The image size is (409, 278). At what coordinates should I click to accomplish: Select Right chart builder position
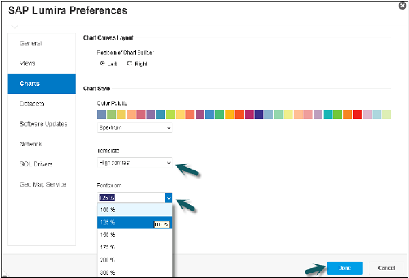130,63
